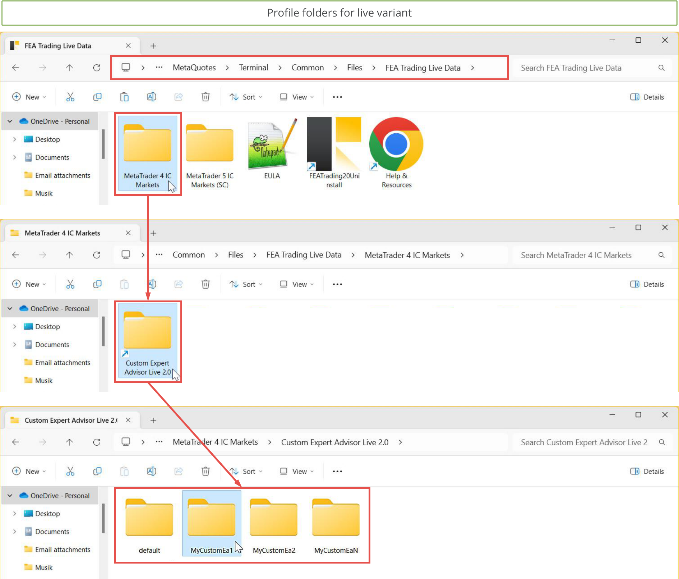This screenshot has width=679, height=579.
Task: Click Delete trash icon in FEA Trading Live Data window
Action: pos(205,97)
